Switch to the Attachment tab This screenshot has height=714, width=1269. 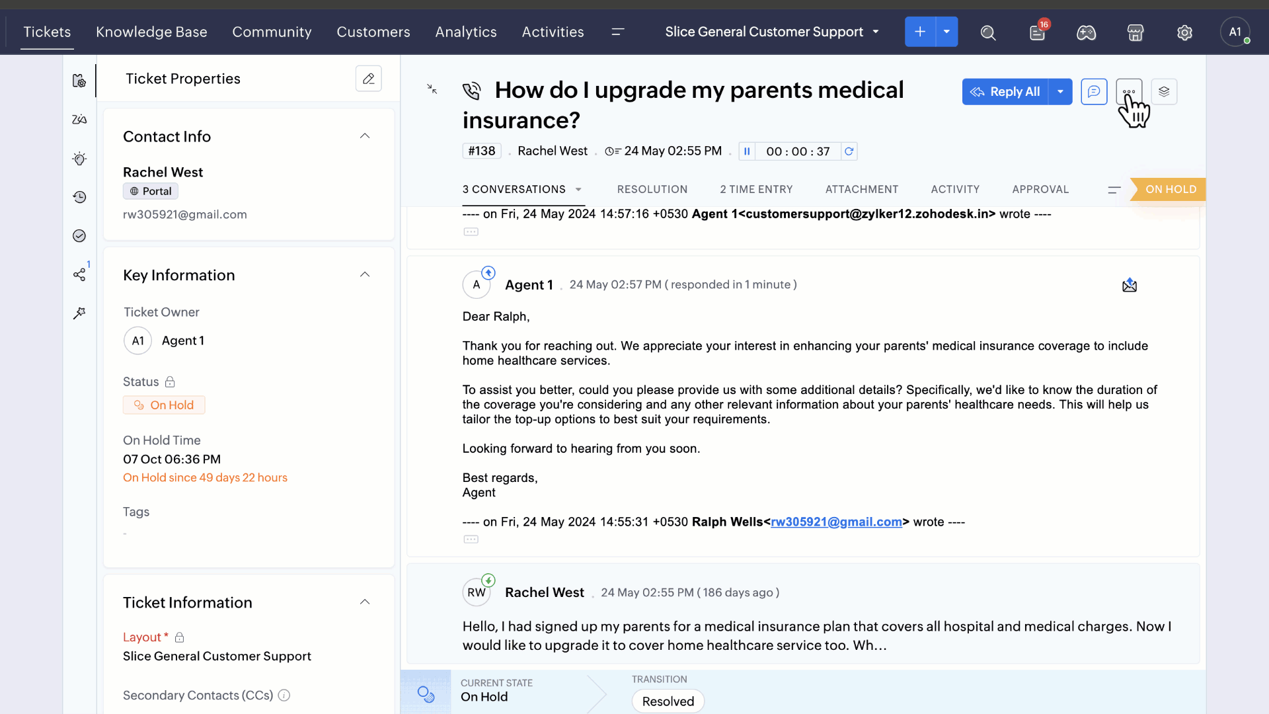pos(862,189)
